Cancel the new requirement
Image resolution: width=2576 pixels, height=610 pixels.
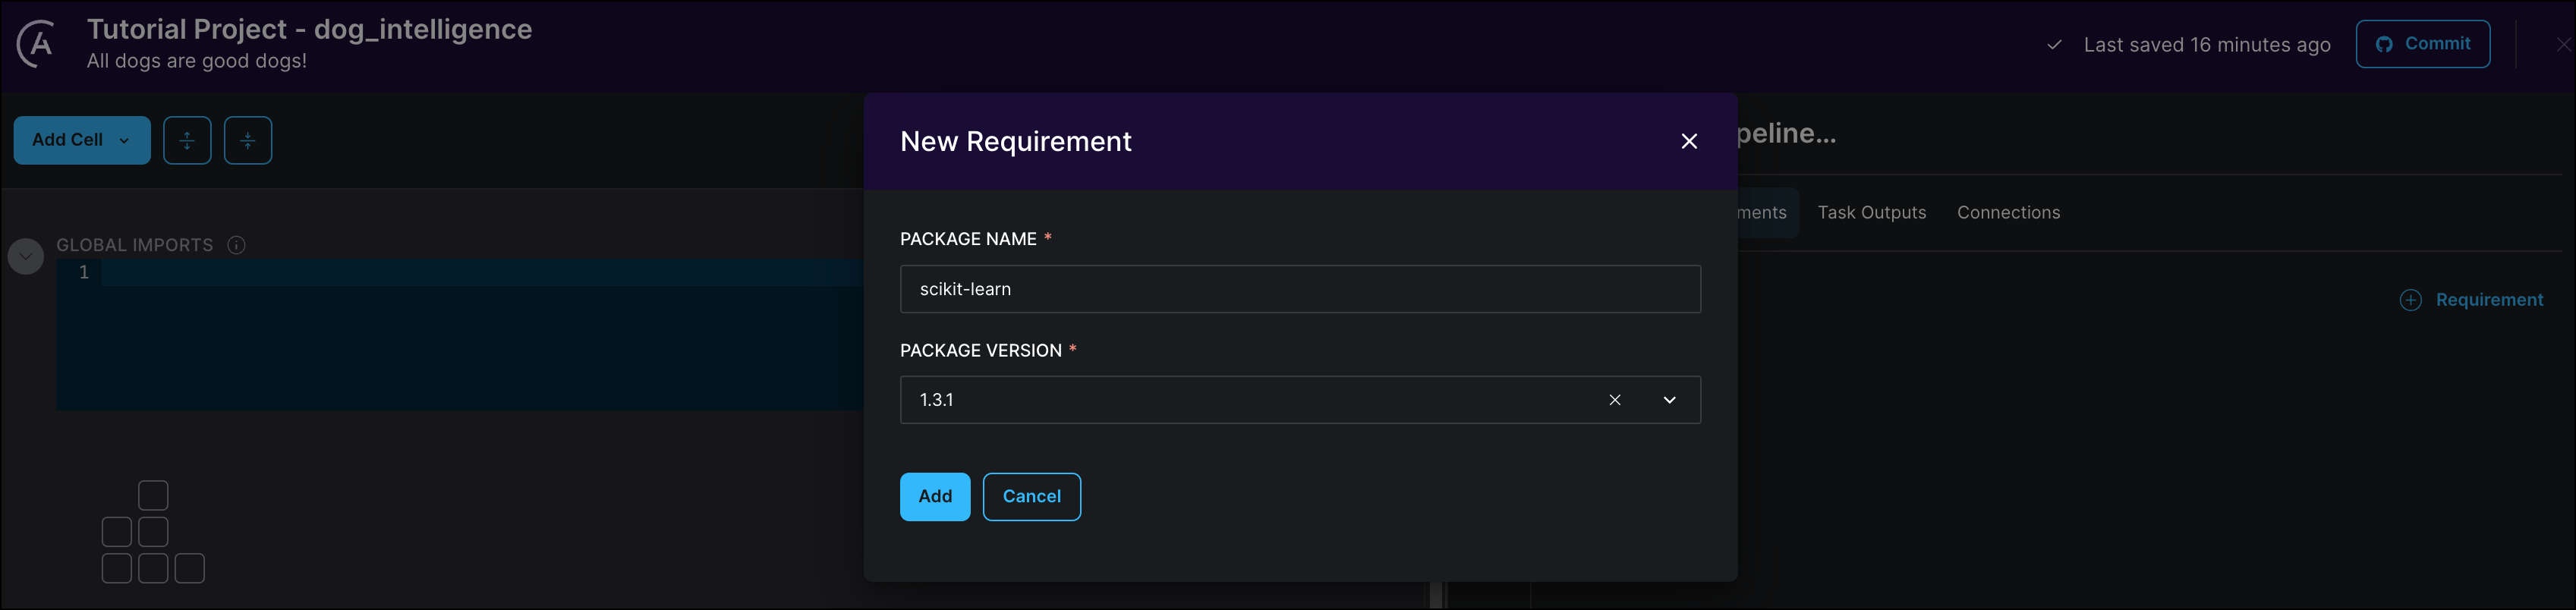tap(1031, 496)
